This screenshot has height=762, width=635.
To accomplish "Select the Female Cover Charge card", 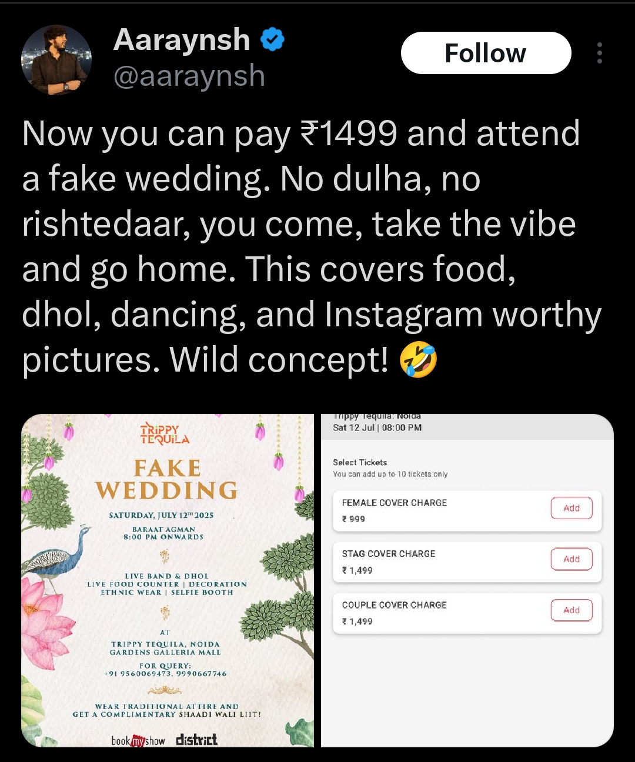I will pyautogui.click(x=467, y=511).
